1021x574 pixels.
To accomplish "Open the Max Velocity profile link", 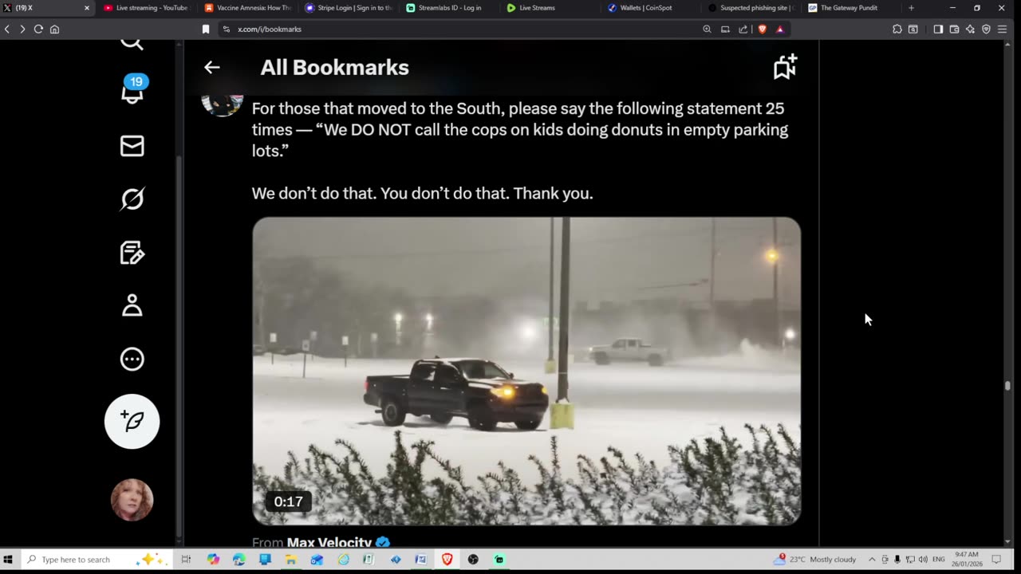I will 329,543.
